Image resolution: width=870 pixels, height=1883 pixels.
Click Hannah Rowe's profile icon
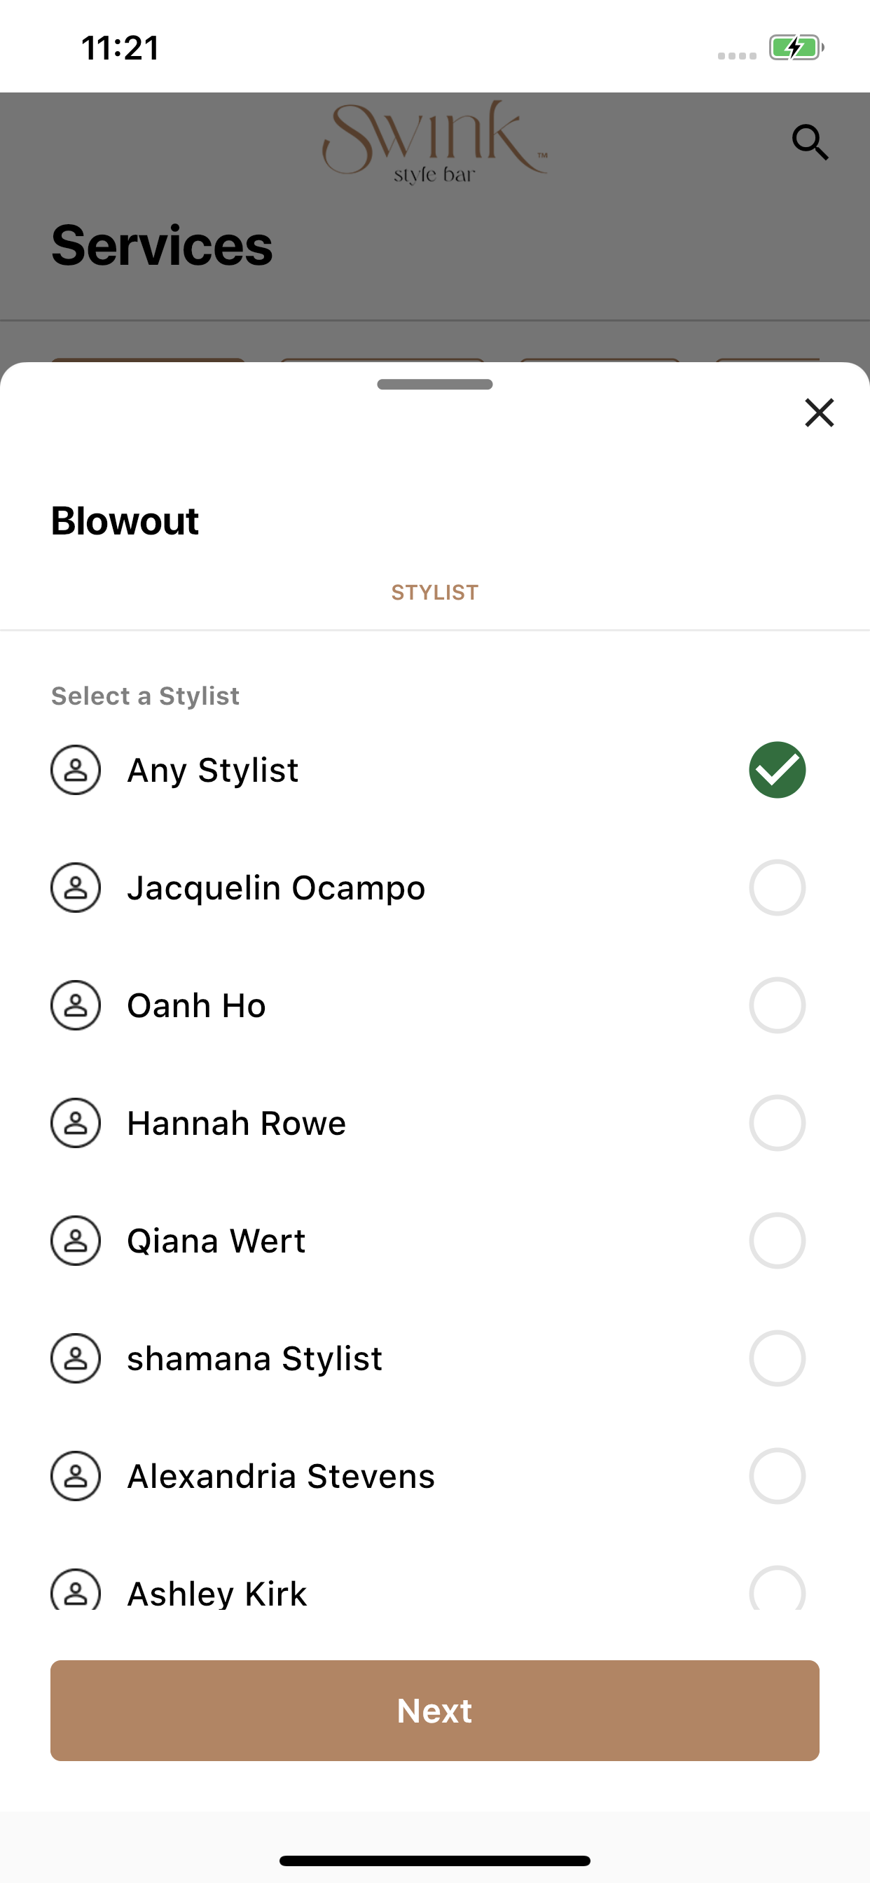click(x=76, y=1123)
